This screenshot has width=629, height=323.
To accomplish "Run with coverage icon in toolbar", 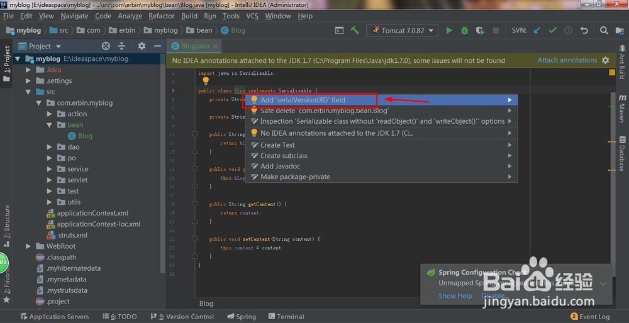I will [480, 30].
